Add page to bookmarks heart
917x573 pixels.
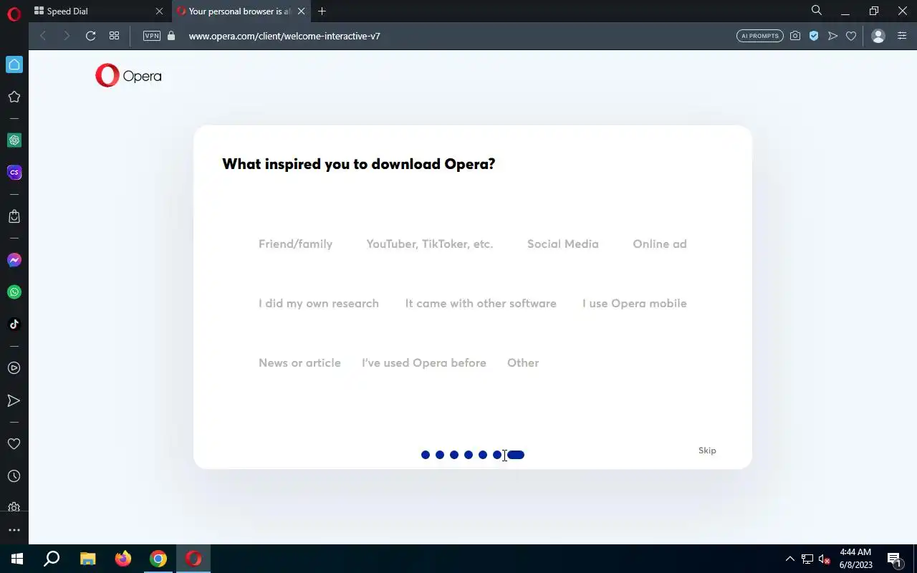click(851, 36)
